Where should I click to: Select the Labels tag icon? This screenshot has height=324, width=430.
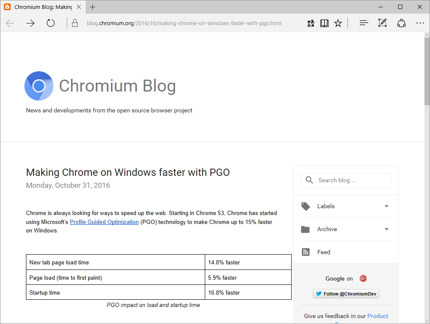pyautogui.click(x=305, y=206)
